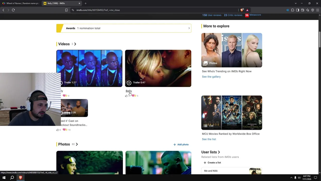Click '1 nomination total' text
The height and width of the screenshot is (181, 321).
(89, 28)
